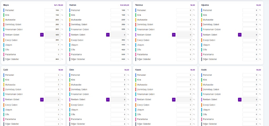Expand Eylül Reklam Gideri with plus icon
269x126 pixels.
coord(42,99)
